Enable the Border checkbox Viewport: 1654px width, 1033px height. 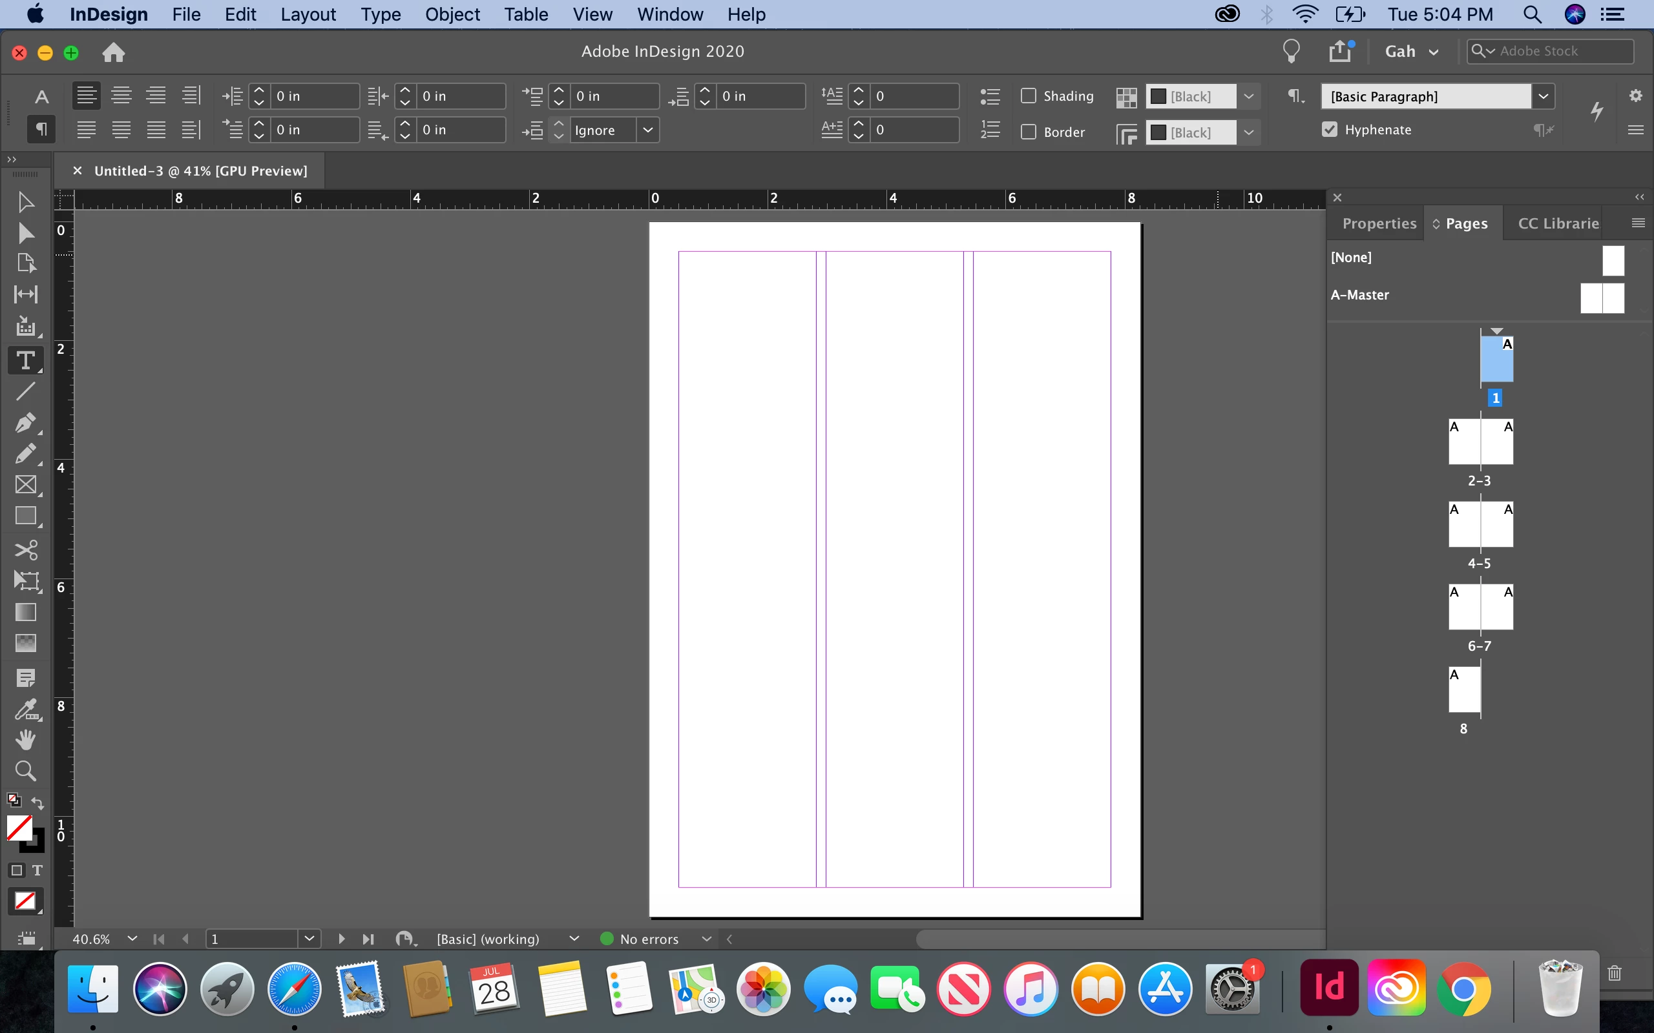(x=1029, y=131)
